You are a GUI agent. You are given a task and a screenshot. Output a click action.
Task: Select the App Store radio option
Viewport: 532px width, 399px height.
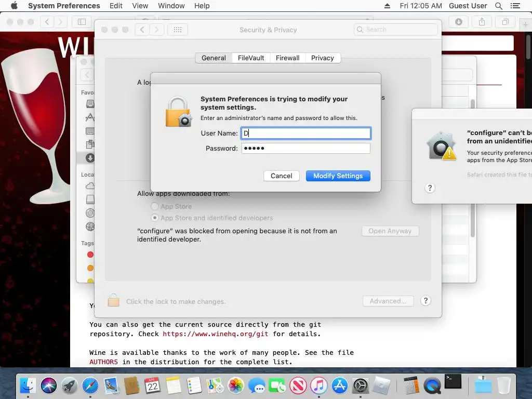point(155,206)
